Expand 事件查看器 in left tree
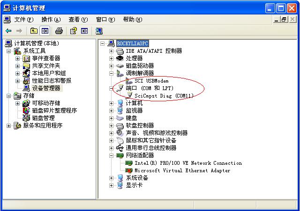 17,58
